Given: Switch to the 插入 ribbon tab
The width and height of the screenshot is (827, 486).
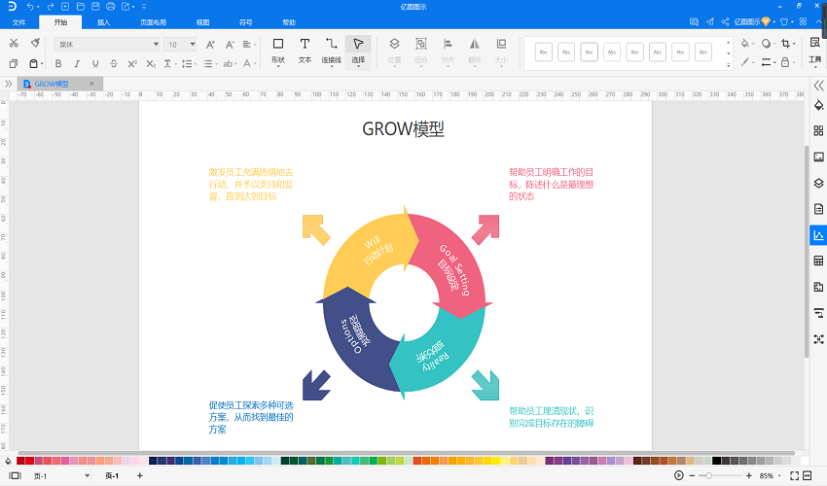Looking at the screenshot, I should click(x=104, y=22).
